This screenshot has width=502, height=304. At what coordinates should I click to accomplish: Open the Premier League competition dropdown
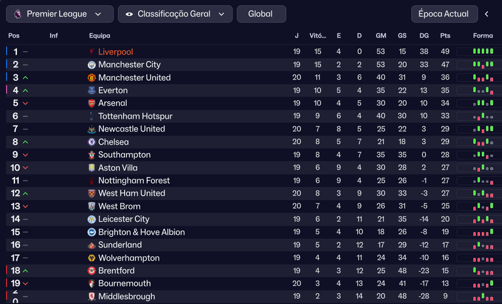pos(60,14)
